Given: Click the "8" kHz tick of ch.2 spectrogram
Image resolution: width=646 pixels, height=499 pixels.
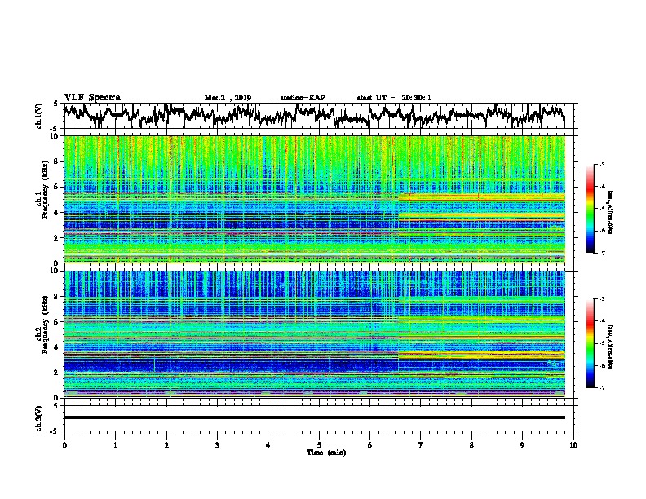Looking at the screenshot, I should point(56,297).
